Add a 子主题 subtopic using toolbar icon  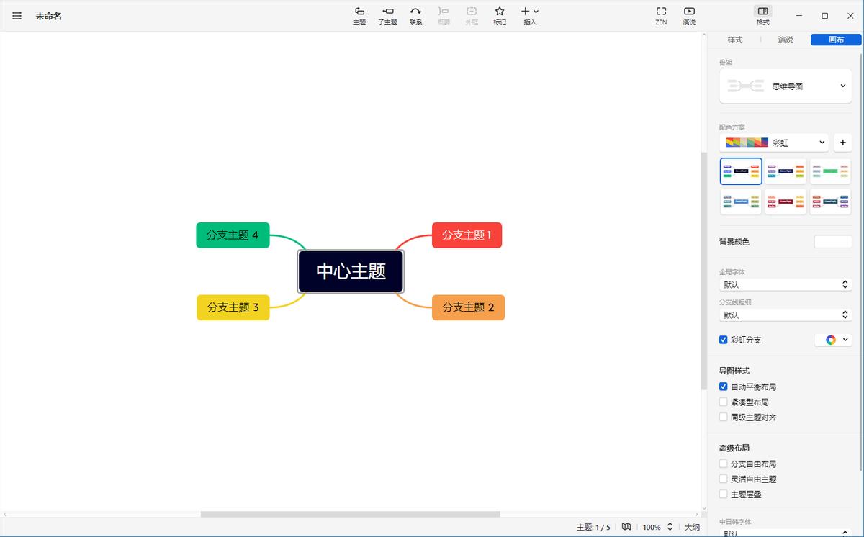pos(387,15)
